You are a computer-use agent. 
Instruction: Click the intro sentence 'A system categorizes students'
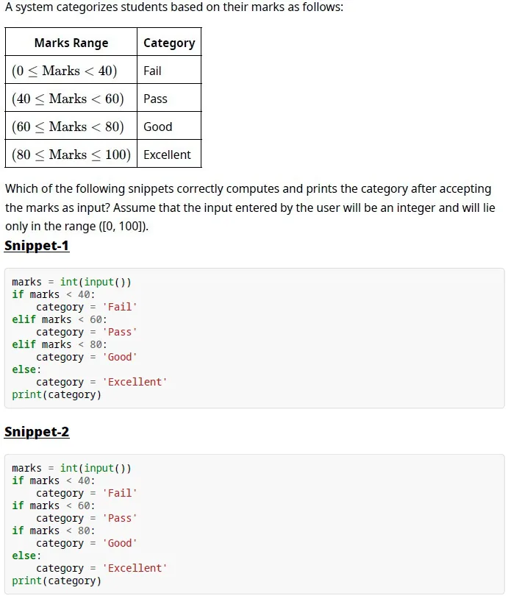tap(174, 7)
